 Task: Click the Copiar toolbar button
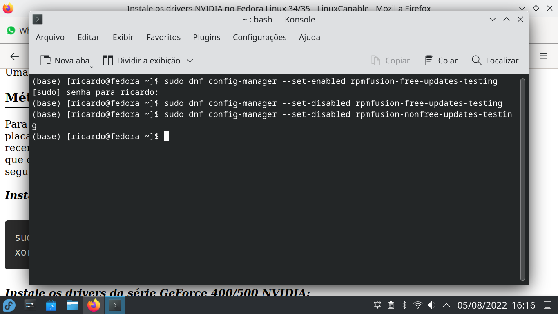pyautogui.click(x=390, y=61)
